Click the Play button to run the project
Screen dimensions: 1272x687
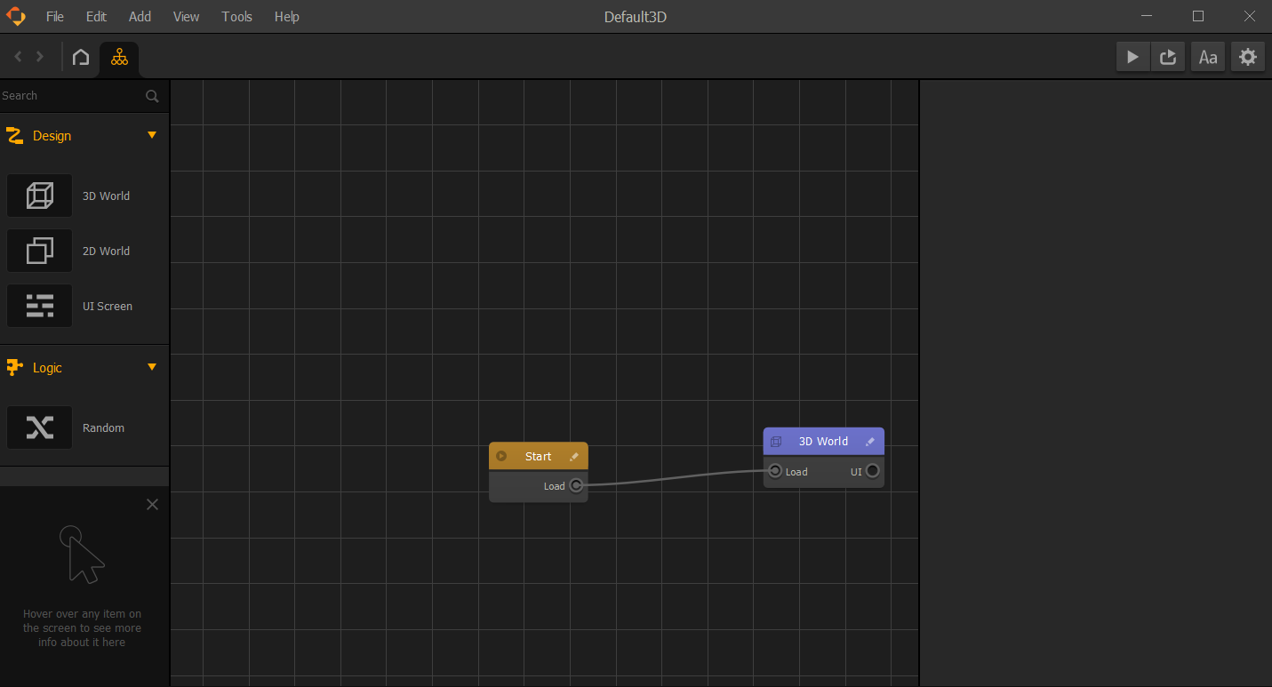(1132, 56)
